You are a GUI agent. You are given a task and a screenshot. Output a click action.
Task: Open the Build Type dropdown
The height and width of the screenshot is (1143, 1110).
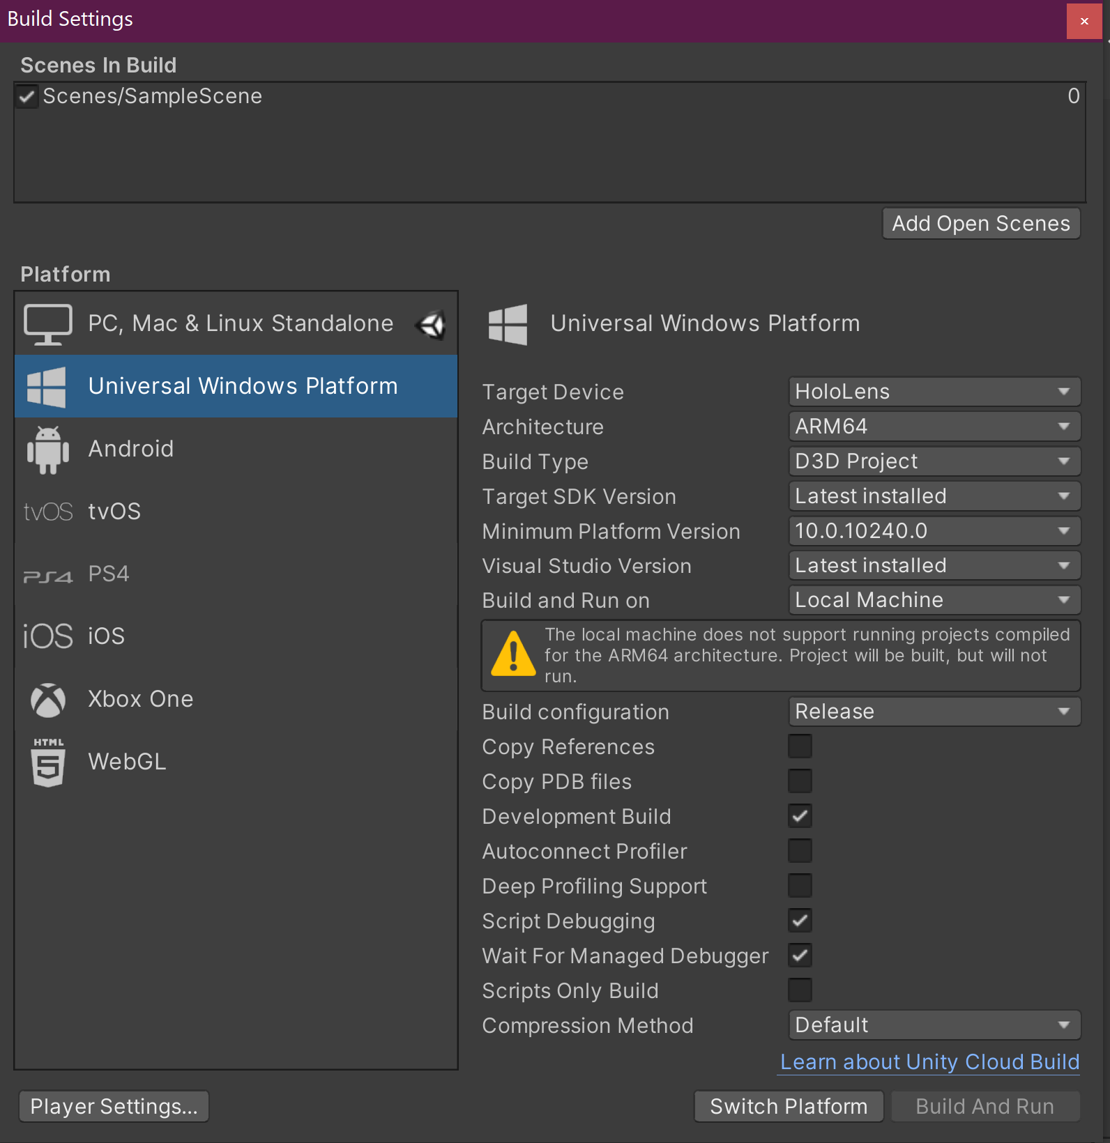pyautogui.click(x=934, y=461)
